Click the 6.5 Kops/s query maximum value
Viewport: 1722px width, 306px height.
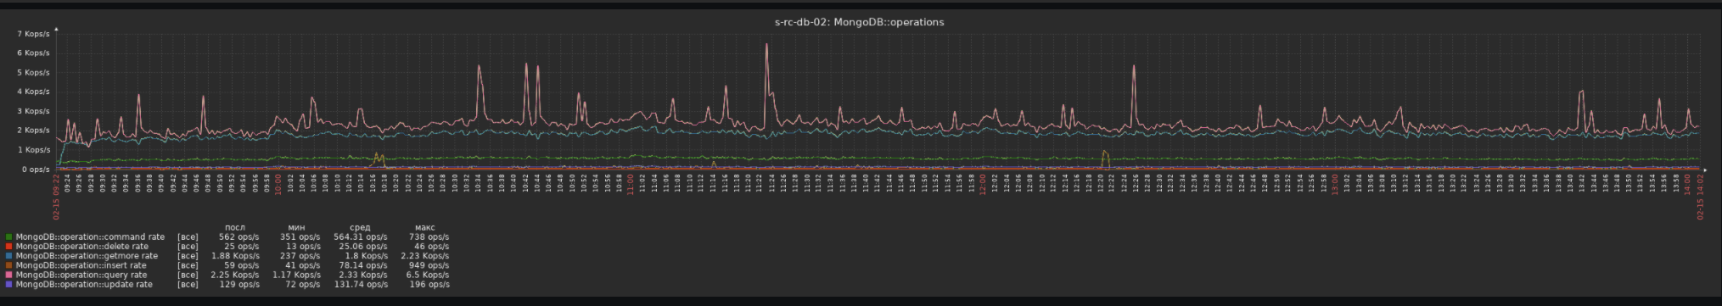click(428, 275)
